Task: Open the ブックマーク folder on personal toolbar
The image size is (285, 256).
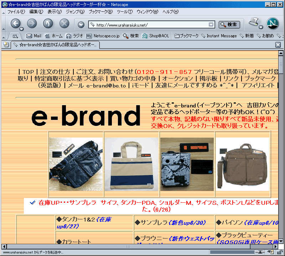Action: coord(186,36)
